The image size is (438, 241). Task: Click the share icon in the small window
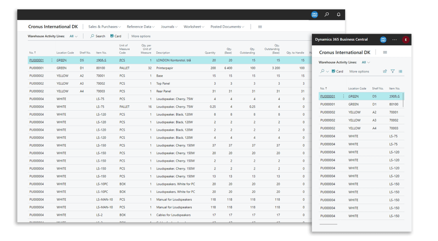tap(385, 71)
